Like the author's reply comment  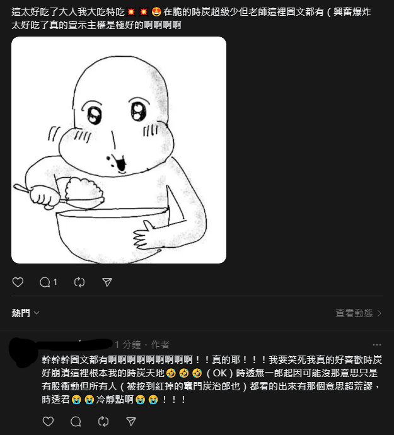click(48, 422)
